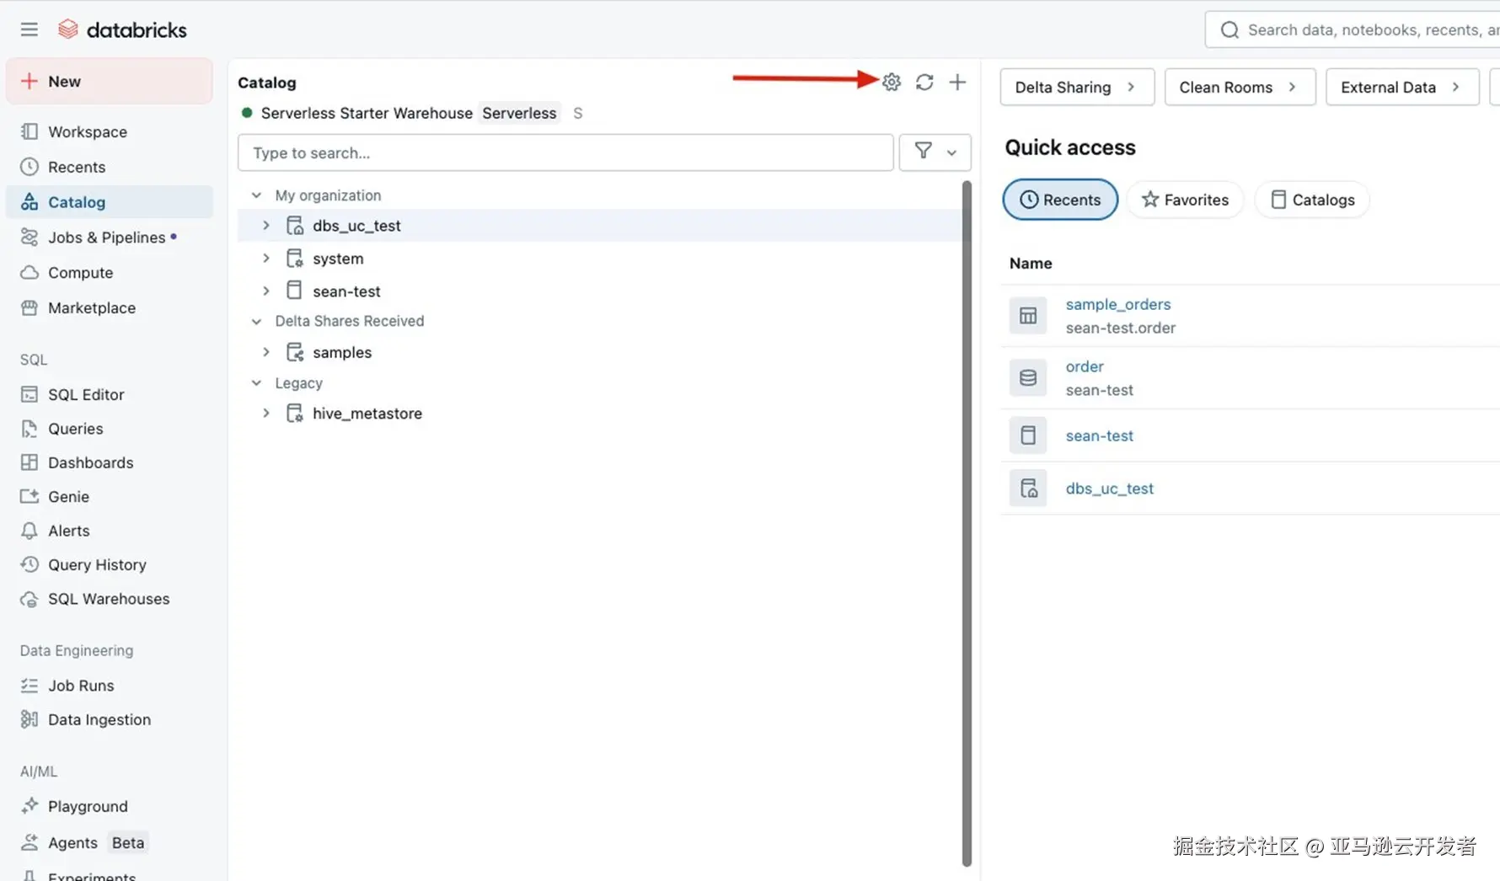Open Clean Rooms
This screenshot has width=1500, height=881.
(1240, 87)
